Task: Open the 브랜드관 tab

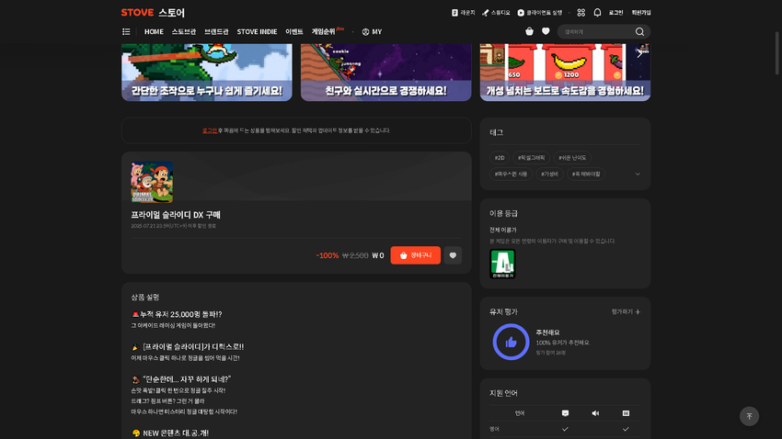Action: pos(216,31)
